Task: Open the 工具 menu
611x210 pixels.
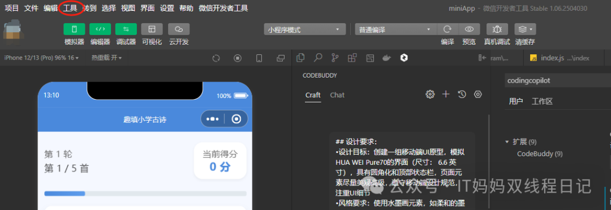Action: [70, 8]
